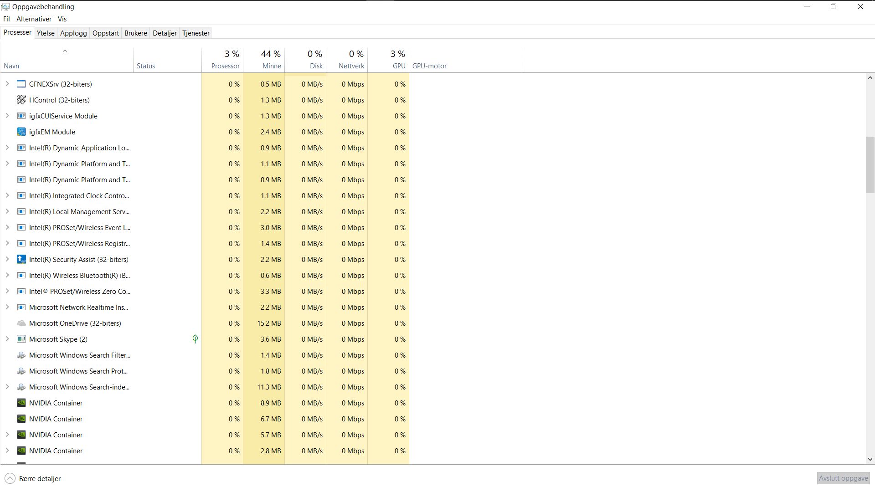The image size is (875, 492).
Task: Click the NVIDIA Container icon with 6.7 MB
Action: click(x=21, y=419)
